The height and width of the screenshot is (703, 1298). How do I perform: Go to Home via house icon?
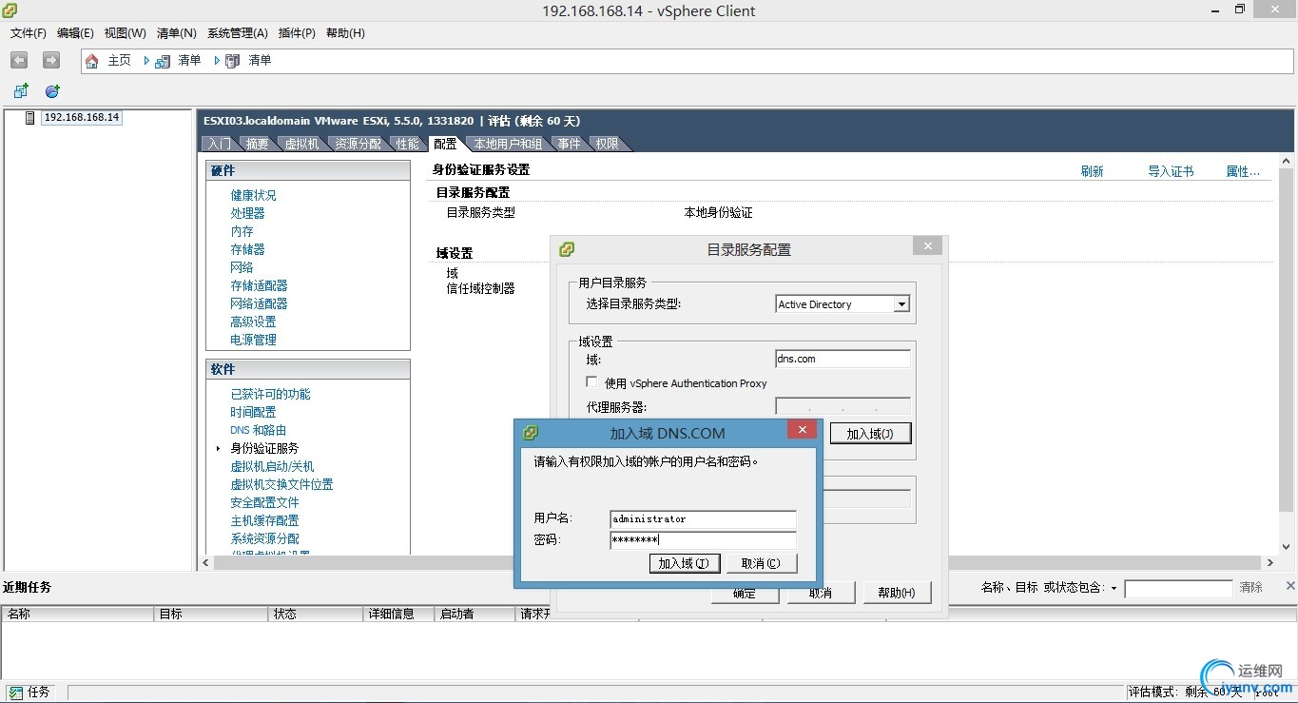[x=92, y=61]
